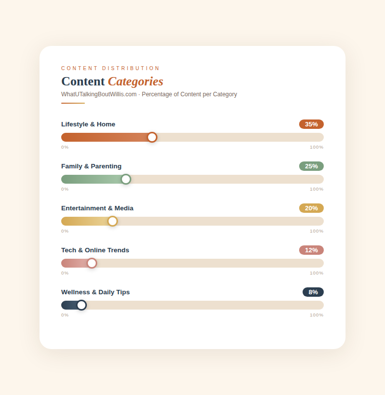Click the Wellness & Daily Tips slider handle
385x395 pixels.
[x=81, y=305]
